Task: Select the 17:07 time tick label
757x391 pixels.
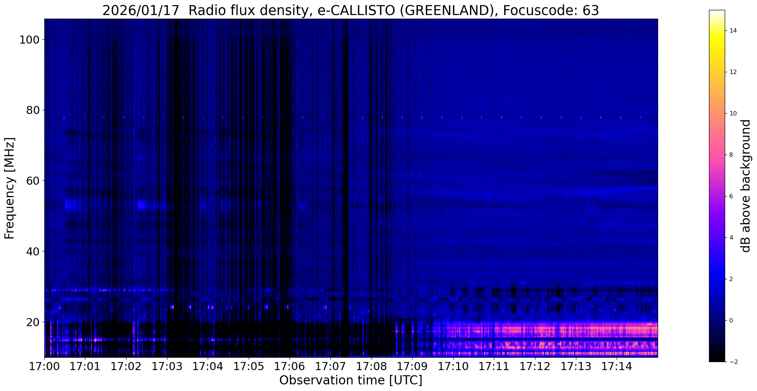Action: coord(331,366)
